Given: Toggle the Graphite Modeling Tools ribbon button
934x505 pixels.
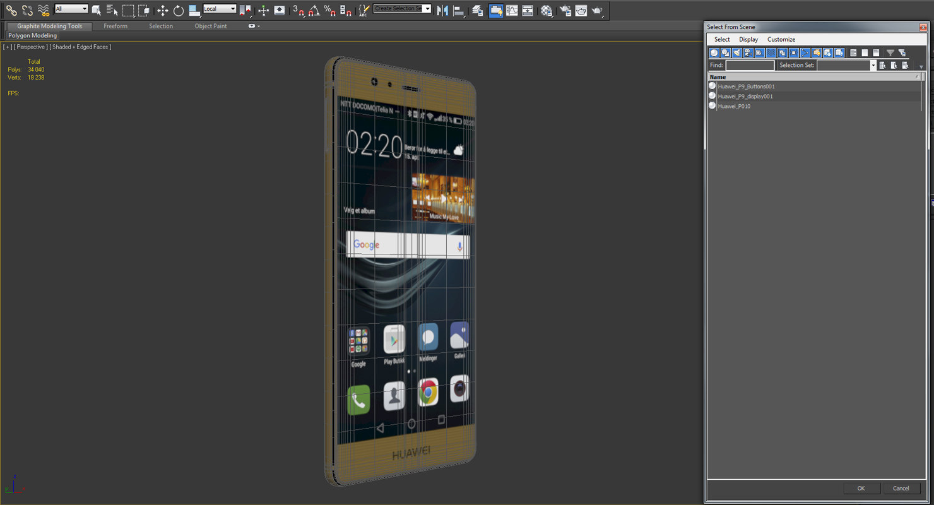Looking at the screenshot, I should [x=496, y=10].
